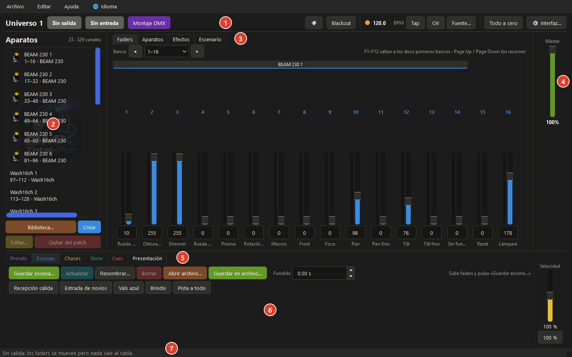Toggle the Sin entrada input button

pyautogui.click(x=104, y=23)
